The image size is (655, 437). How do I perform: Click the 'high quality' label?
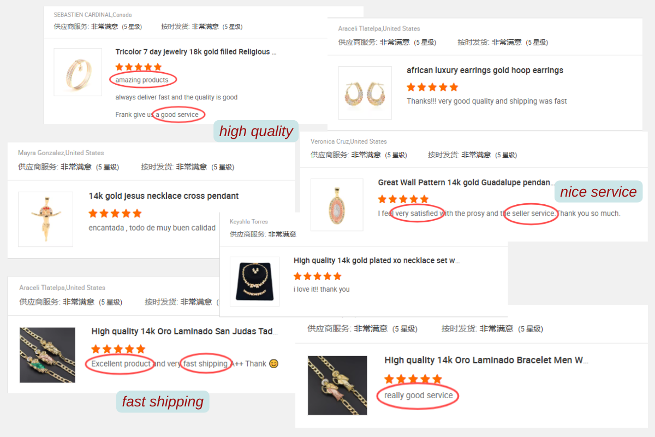[x=256, y=131]
